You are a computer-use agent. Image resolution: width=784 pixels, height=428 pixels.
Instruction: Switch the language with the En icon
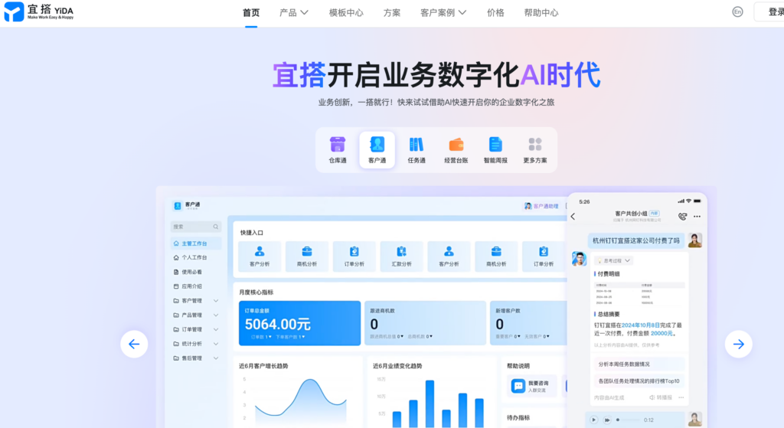point(737,12)
